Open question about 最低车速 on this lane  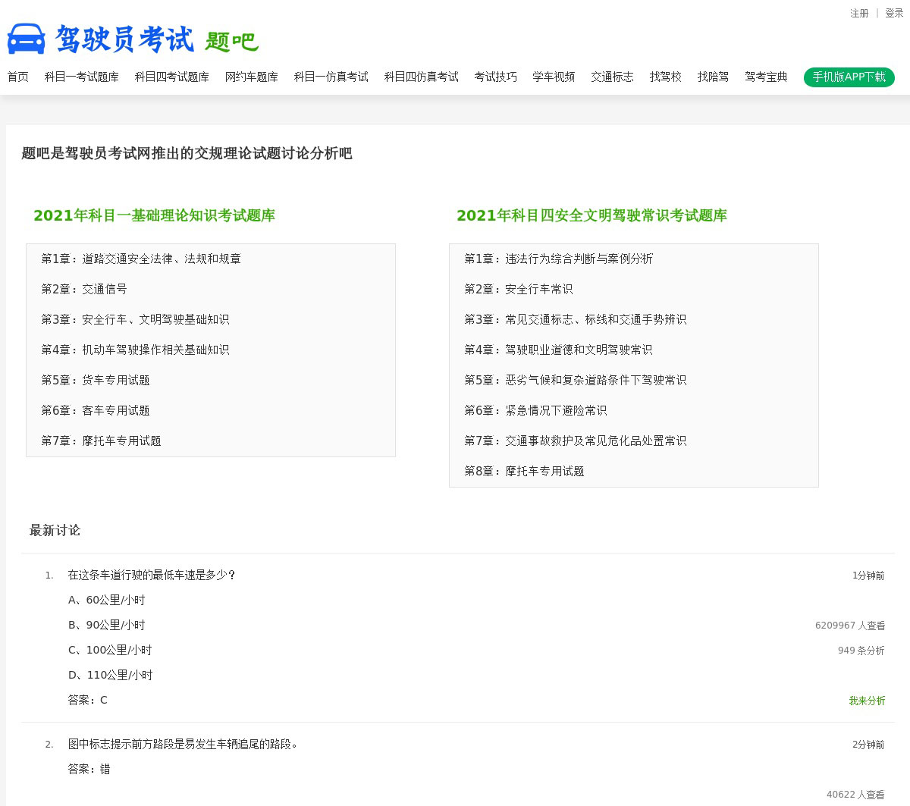[x=152, y=575]
